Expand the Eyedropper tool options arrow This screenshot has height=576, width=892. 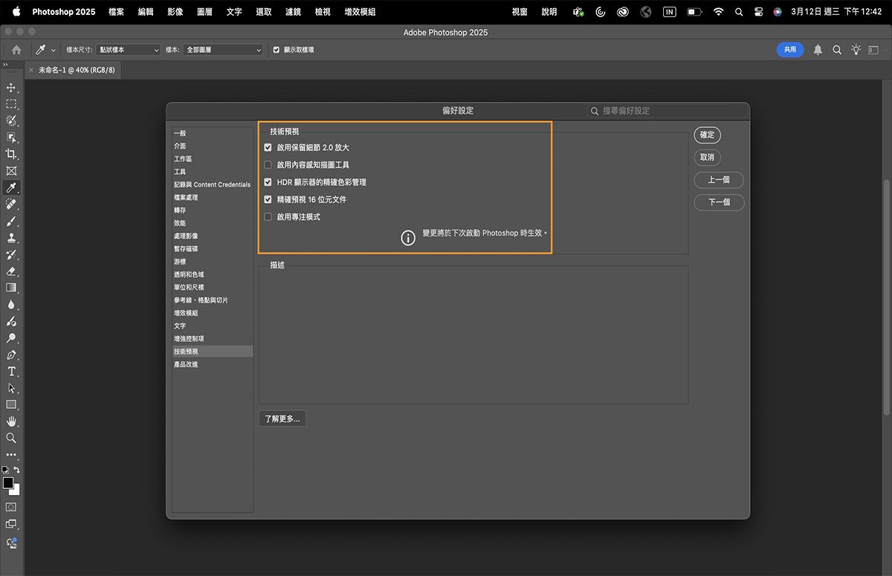click(54, 50)
